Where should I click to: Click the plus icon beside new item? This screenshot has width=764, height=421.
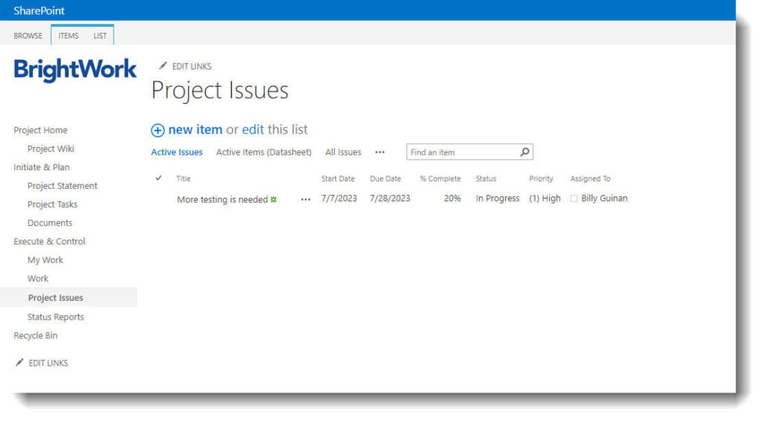157,130
